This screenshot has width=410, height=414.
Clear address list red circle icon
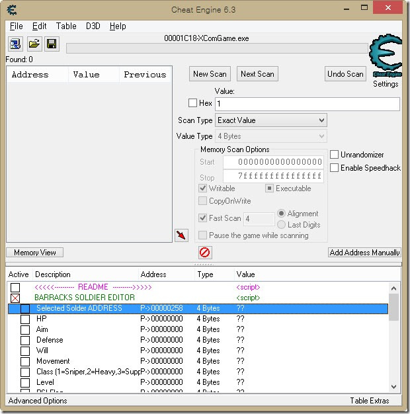pyautogui.click(x=205, y=253)
